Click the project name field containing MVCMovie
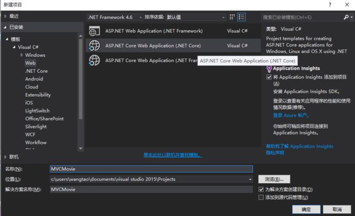The width and height of the screenshot is (355, 216). pos(151,169)
